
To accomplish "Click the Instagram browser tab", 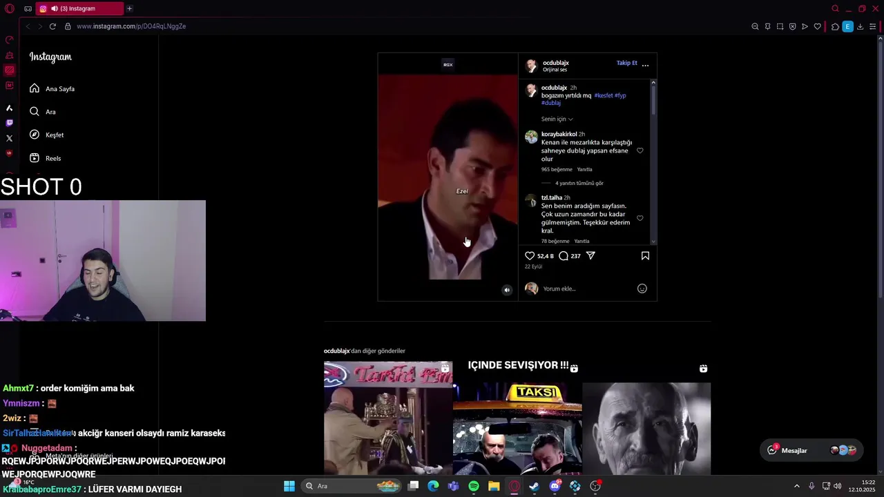I will click(x=79, y=8).
